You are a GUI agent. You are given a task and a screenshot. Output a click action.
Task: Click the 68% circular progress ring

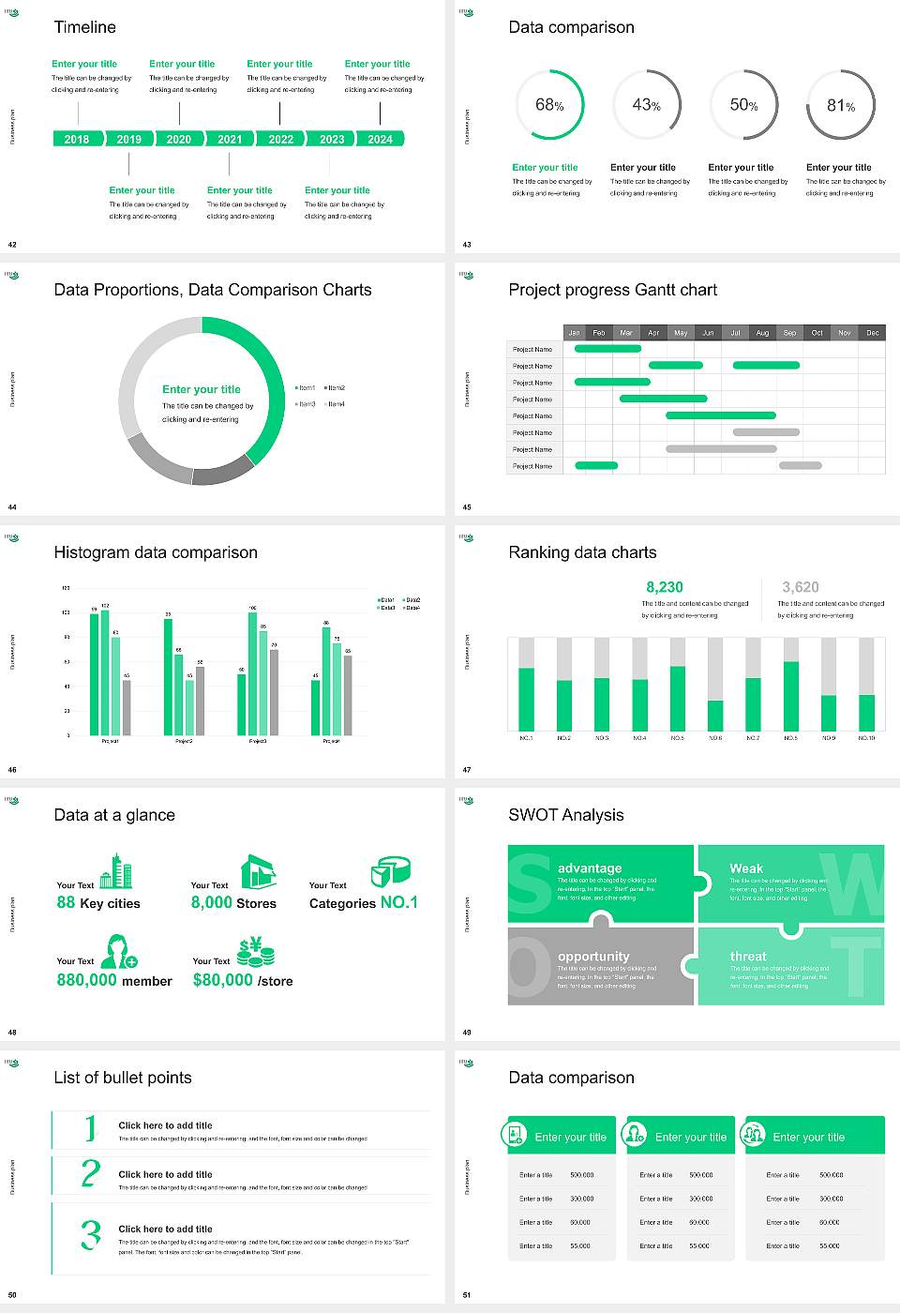point(549,105)
